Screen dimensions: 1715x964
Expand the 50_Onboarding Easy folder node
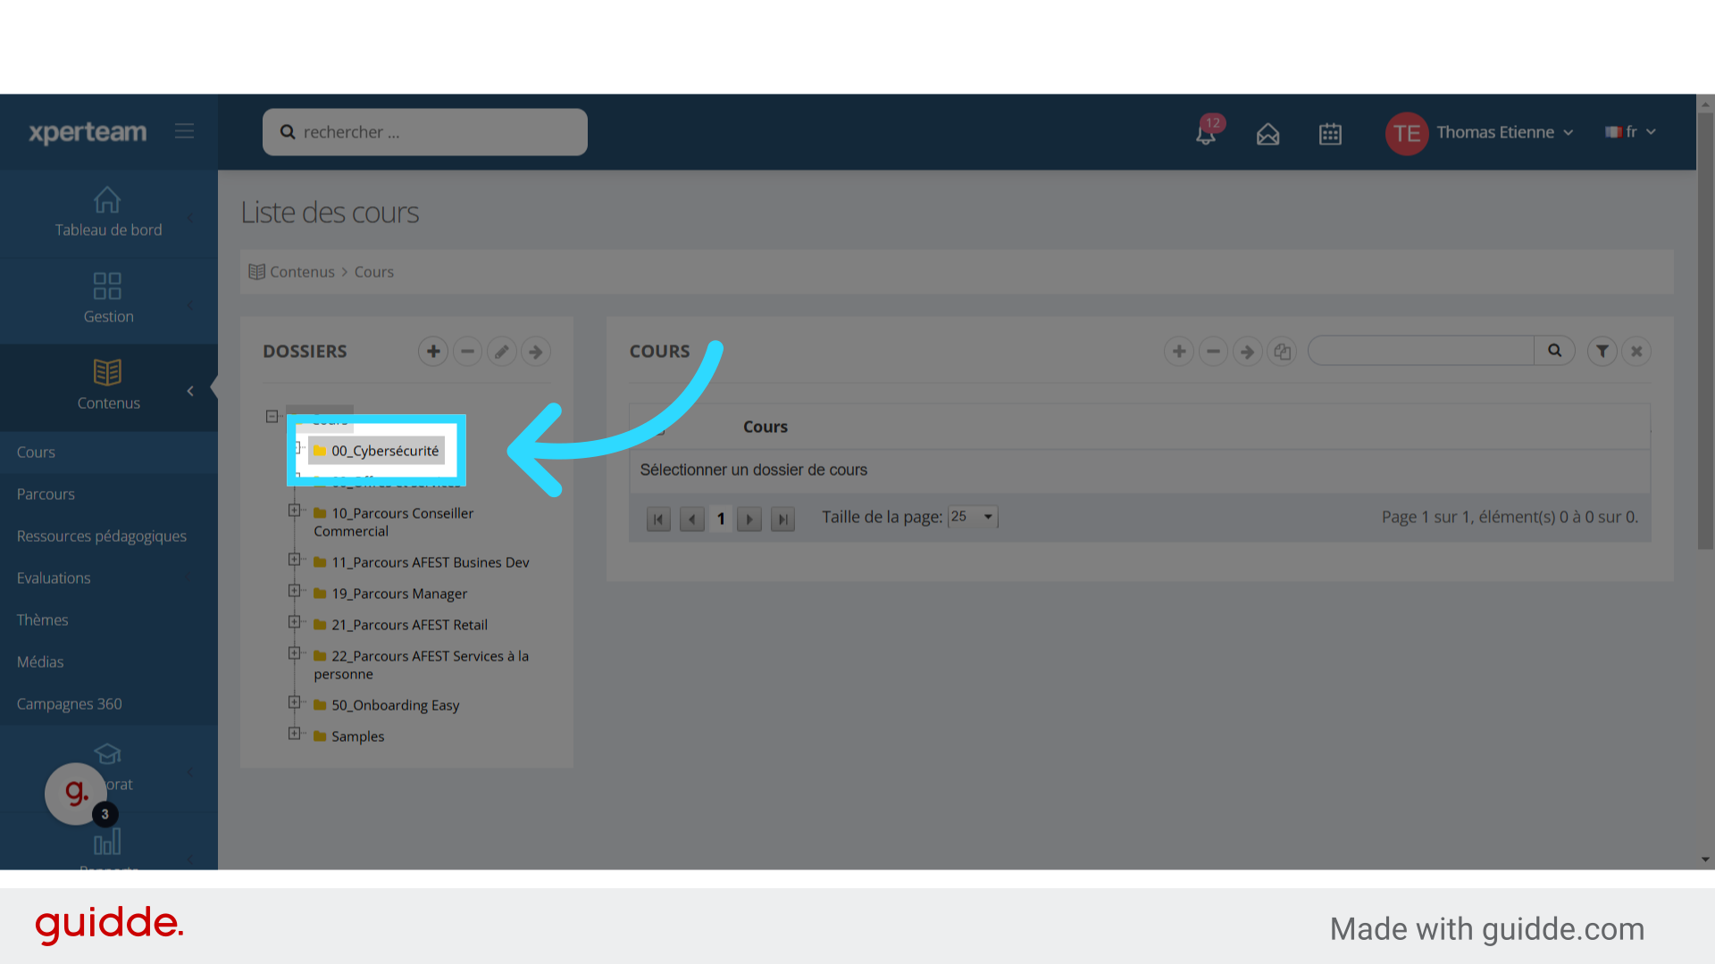point(294,702)
